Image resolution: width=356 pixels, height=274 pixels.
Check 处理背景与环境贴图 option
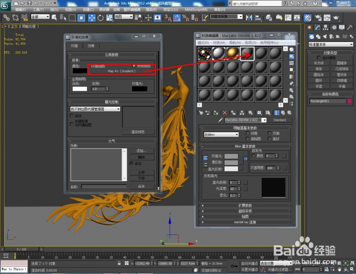(x=72, y=124)
